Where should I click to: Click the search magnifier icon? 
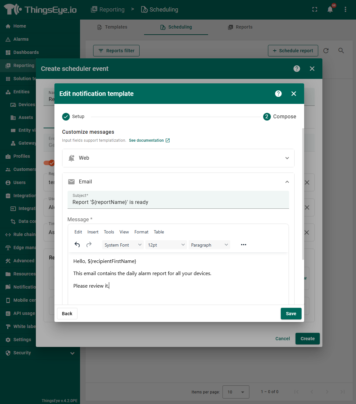click(341, 51)
